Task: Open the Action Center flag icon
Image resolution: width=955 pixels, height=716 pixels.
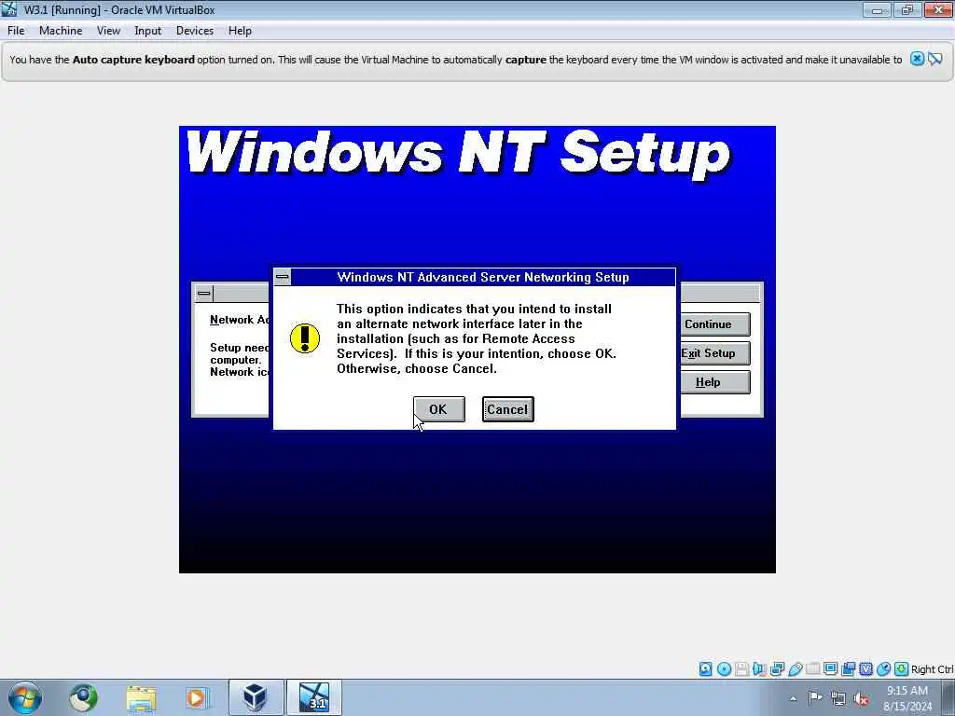Action: coord(815,698)
